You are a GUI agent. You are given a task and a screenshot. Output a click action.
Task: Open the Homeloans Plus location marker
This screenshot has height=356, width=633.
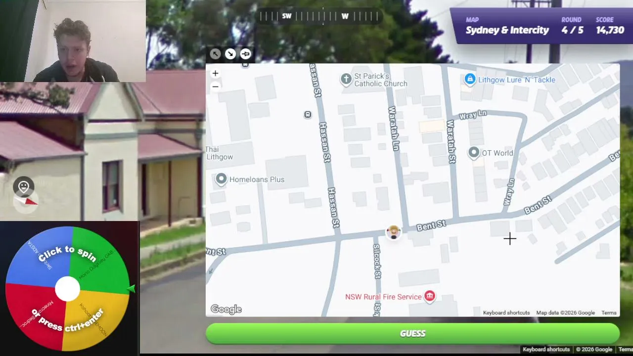[221, 178]
